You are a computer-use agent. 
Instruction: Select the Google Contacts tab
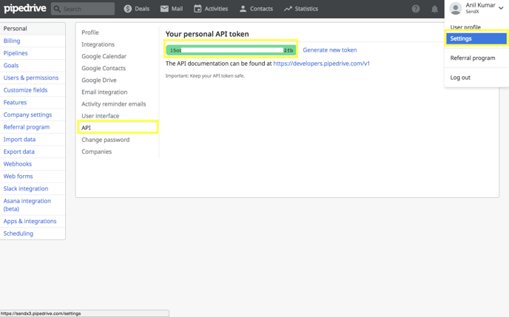pos(104,69)
